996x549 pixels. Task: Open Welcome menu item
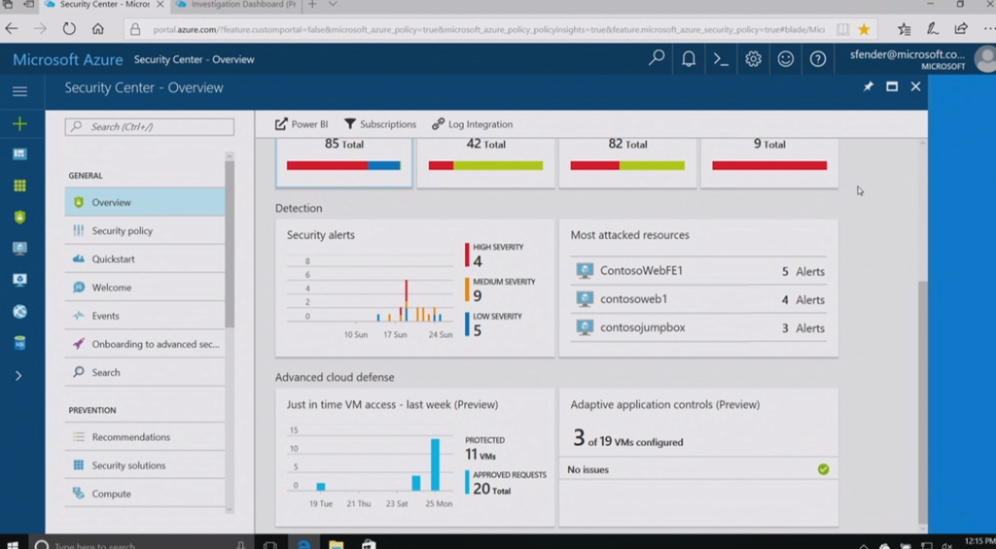tap(145, 288)
